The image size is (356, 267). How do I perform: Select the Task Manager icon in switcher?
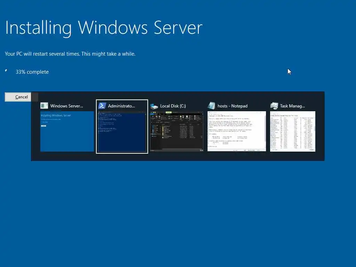274,106
